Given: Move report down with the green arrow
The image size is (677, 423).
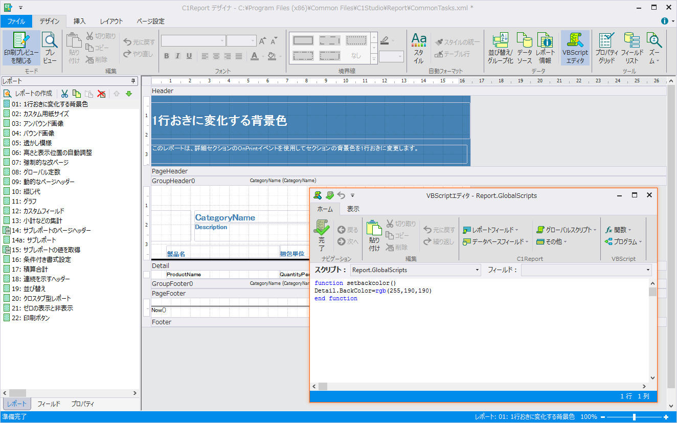Looking at the screenshot, I should click(129, 94).
